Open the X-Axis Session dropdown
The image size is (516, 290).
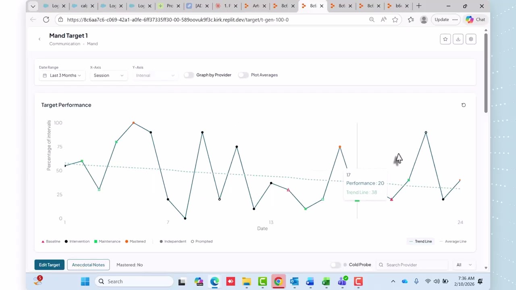[x=108, y=75]
